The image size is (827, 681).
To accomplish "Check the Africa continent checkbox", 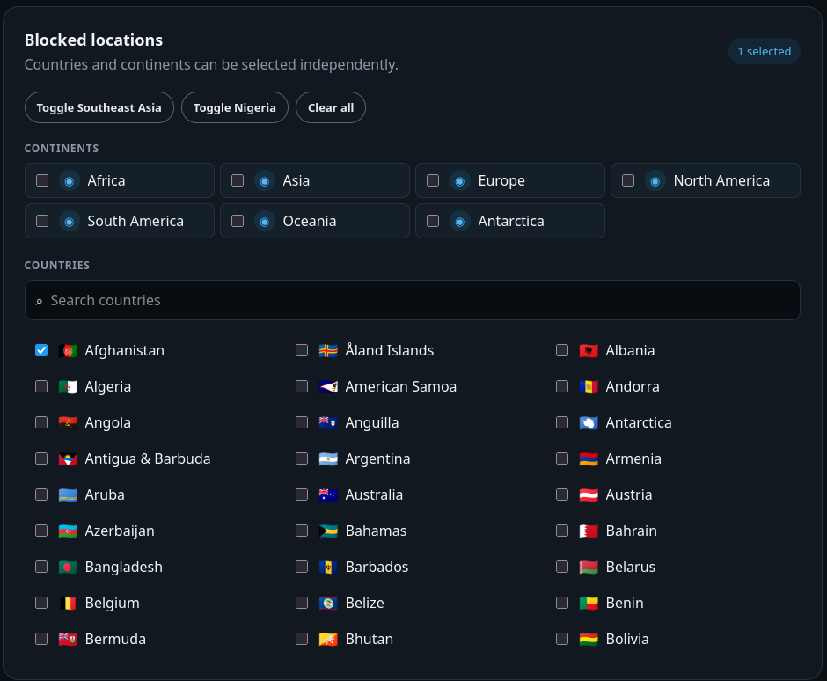I will [x=42, y=180].
